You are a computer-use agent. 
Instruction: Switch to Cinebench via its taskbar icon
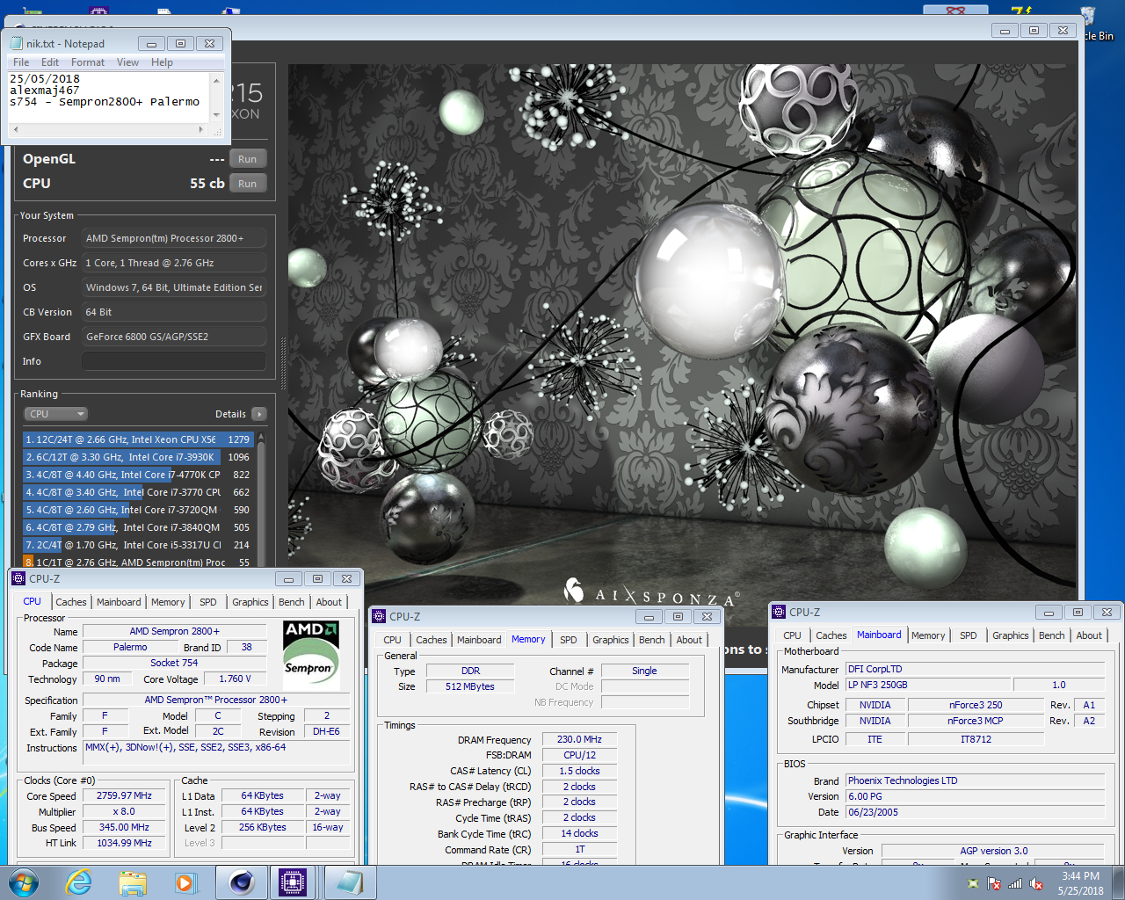[x=241, y=882]
